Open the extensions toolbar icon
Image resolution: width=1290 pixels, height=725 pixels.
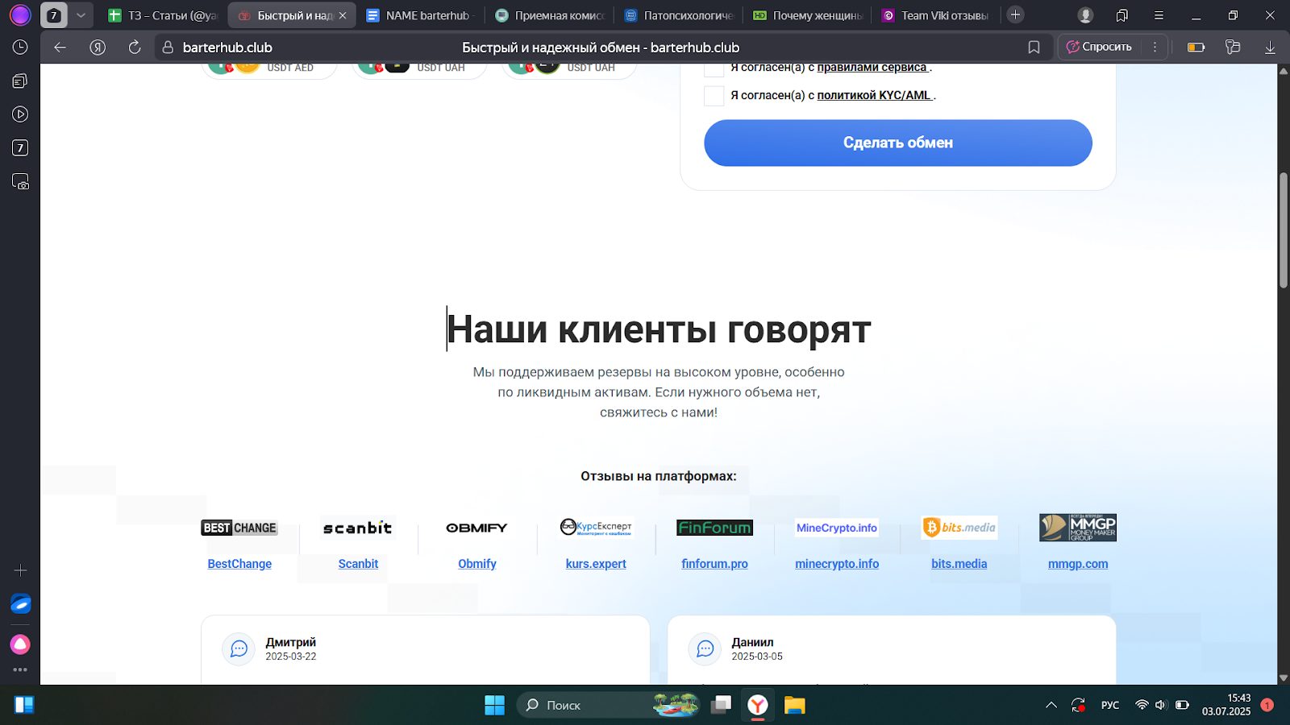(1233, 48)
